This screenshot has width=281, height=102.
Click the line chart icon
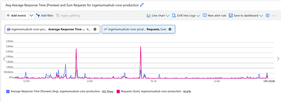149,15
